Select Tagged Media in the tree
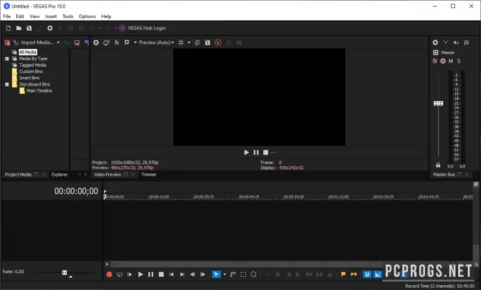Image resolution: width=481 pixels, height=290 pixels. [32, 65]
